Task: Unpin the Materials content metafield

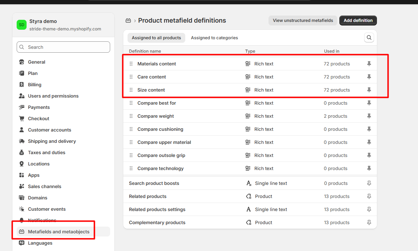Action: click(369, 64)
